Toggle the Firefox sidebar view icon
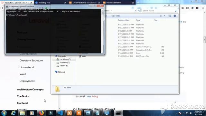Screen dimensions: 206x116 point(188,8)
